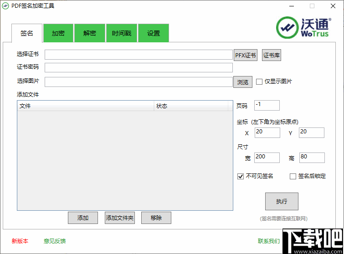Click the 文件 column header
The image size is (344, 254).
click(x=86, y=106)
